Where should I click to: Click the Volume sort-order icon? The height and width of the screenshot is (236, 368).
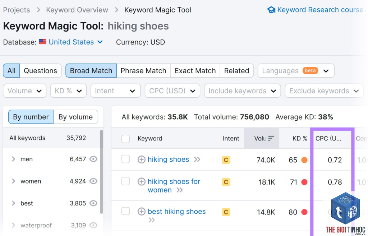click(x=271, y=138)
